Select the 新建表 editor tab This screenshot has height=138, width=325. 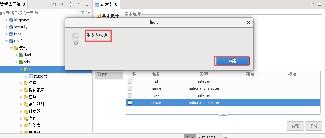point(106,5)
